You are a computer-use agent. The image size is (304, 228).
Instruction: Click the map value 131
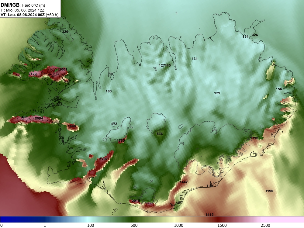coord(195,59)
